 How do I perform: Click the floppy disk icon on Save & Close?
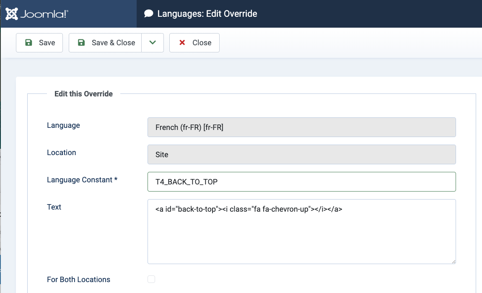(x=81, y=43)
